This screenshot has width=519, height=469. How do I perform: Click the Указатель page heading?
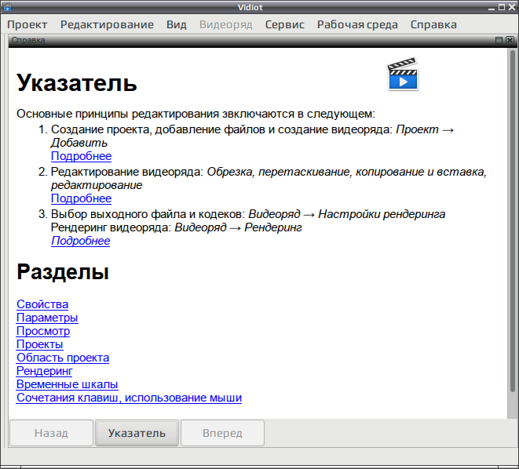pos(77,82)
